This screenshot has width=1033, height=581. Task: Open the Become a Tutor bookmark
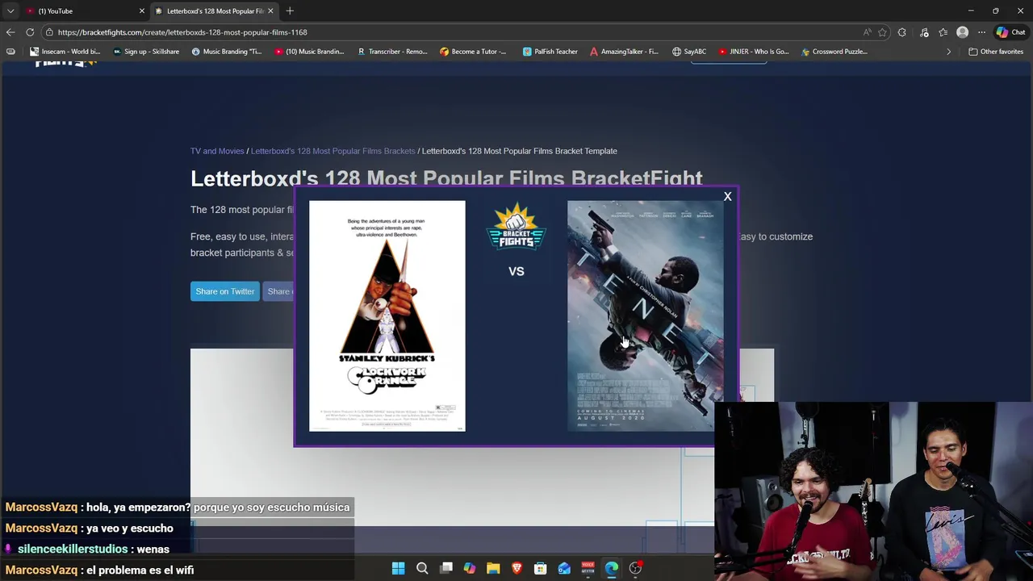473,52
